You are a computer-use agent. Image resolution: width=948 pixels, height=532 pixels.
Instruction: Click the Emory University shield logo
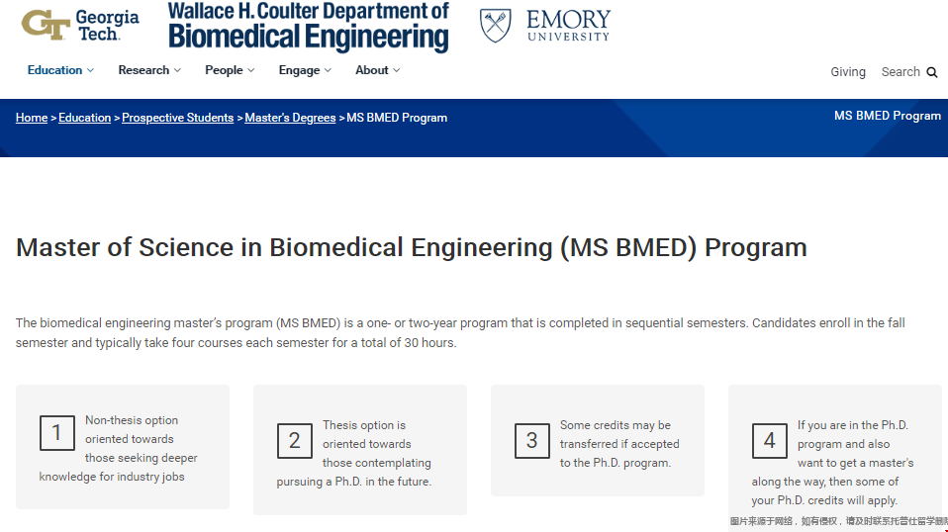(x=495, y=26)
